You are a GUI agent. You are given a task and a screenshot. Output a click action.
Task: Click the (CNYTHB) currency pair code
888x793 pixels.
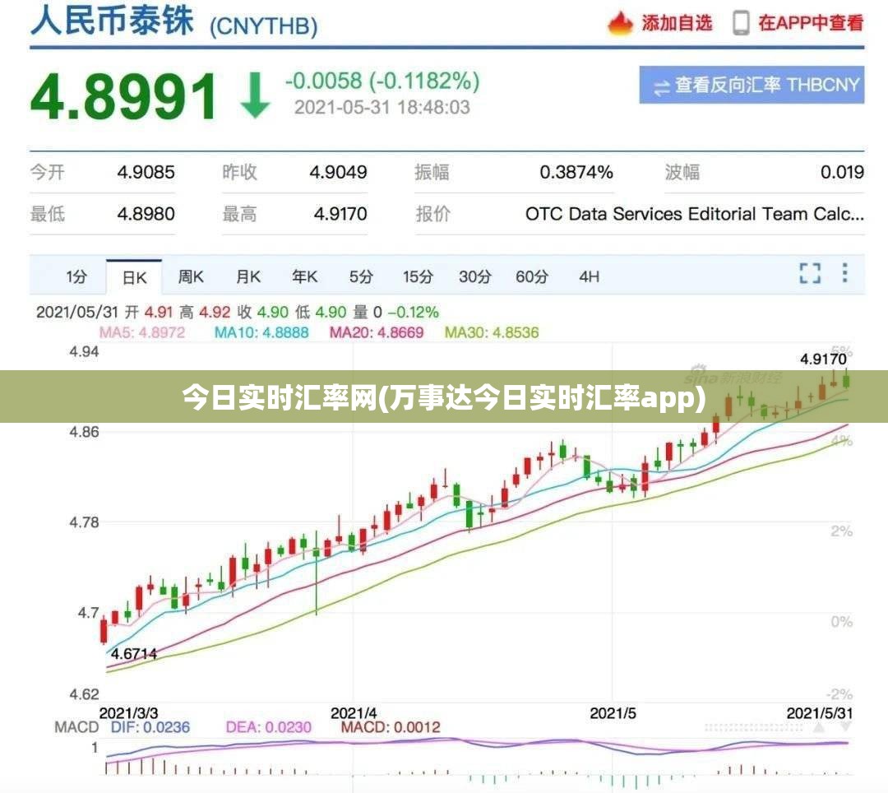[264, 26]
